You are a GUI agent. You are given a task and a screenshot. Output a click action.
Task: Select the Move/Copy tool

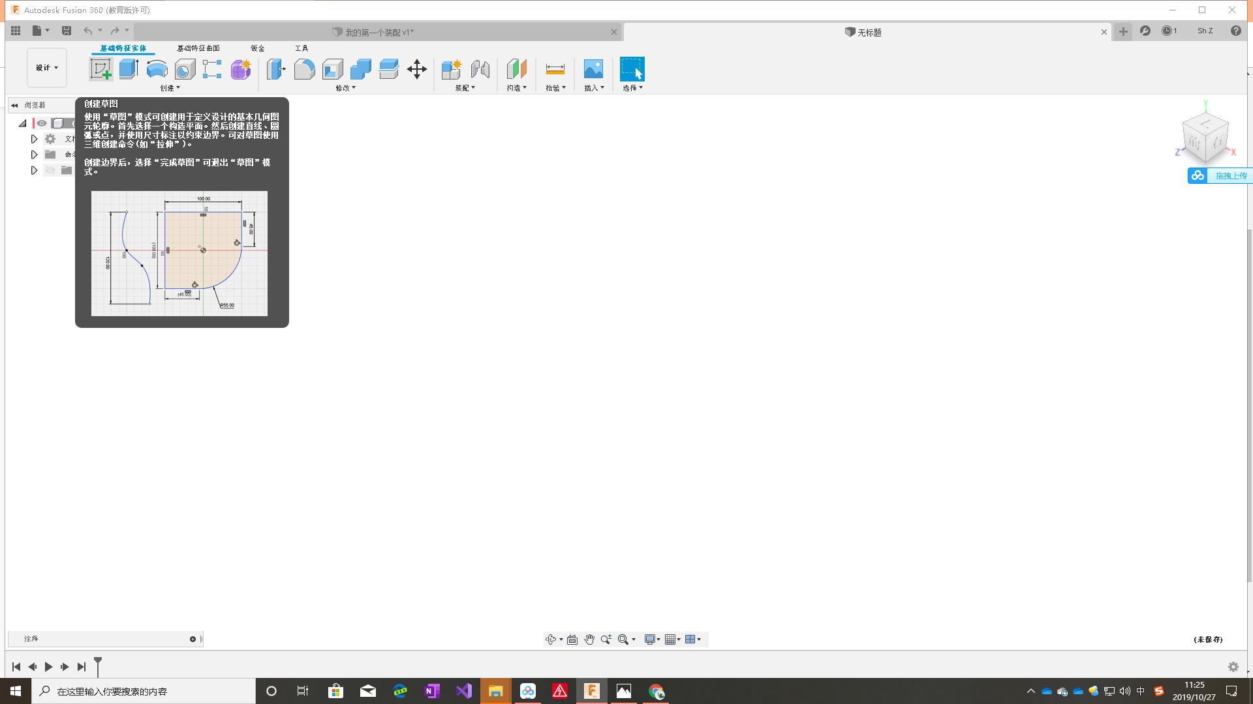coord(417,69)
